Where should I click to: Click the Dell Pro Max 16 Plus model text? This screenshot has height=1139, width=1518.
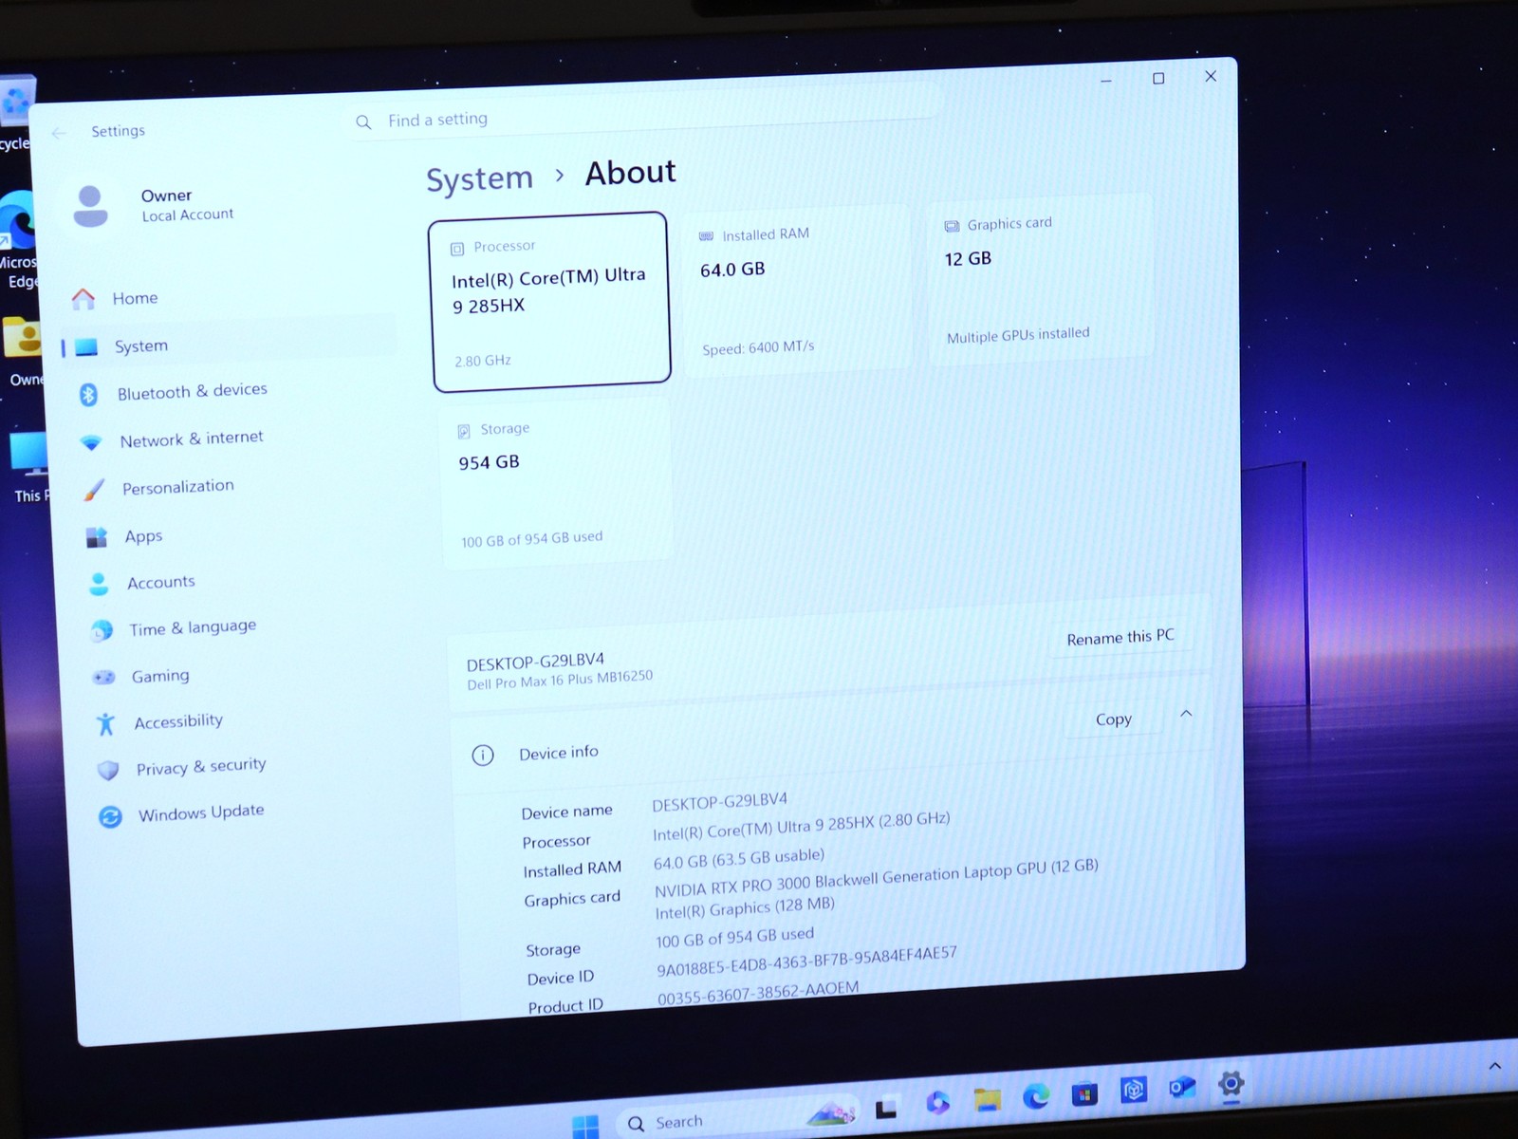(560, 681)
